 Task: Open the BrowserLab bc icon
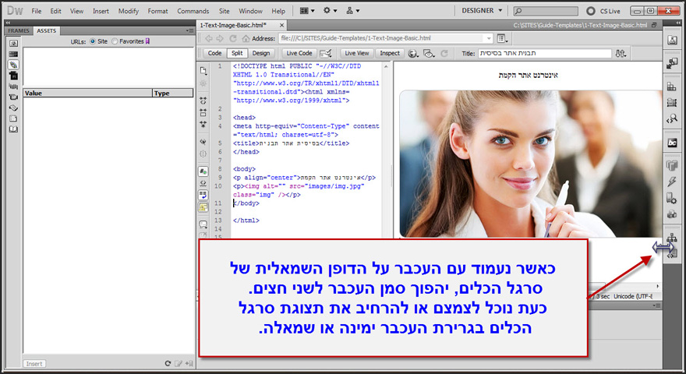(672, 143)
